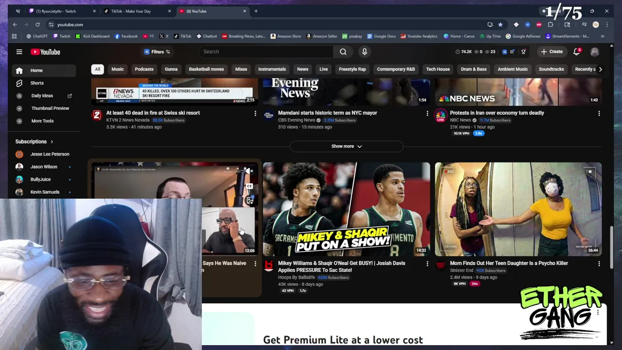Open Jason Wilson subscription channel
The width and height of the screenshot is (622, 350).
(x=44, y=167)
